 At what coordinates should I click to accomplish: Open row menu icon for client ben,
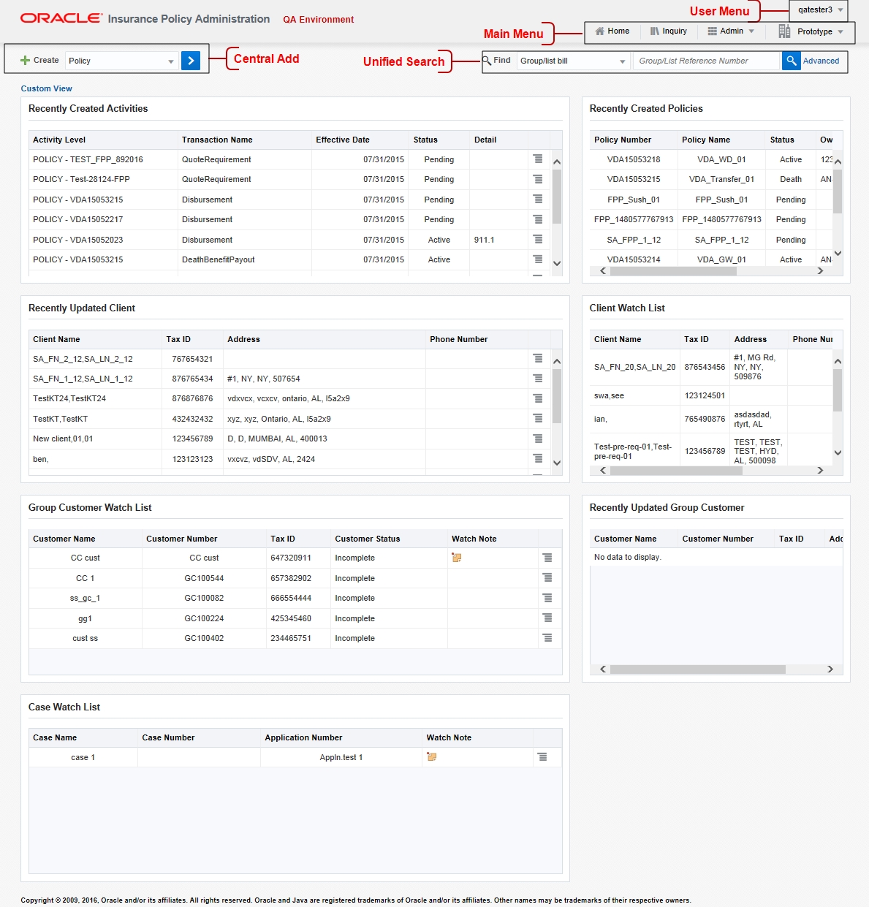(538, 458)
